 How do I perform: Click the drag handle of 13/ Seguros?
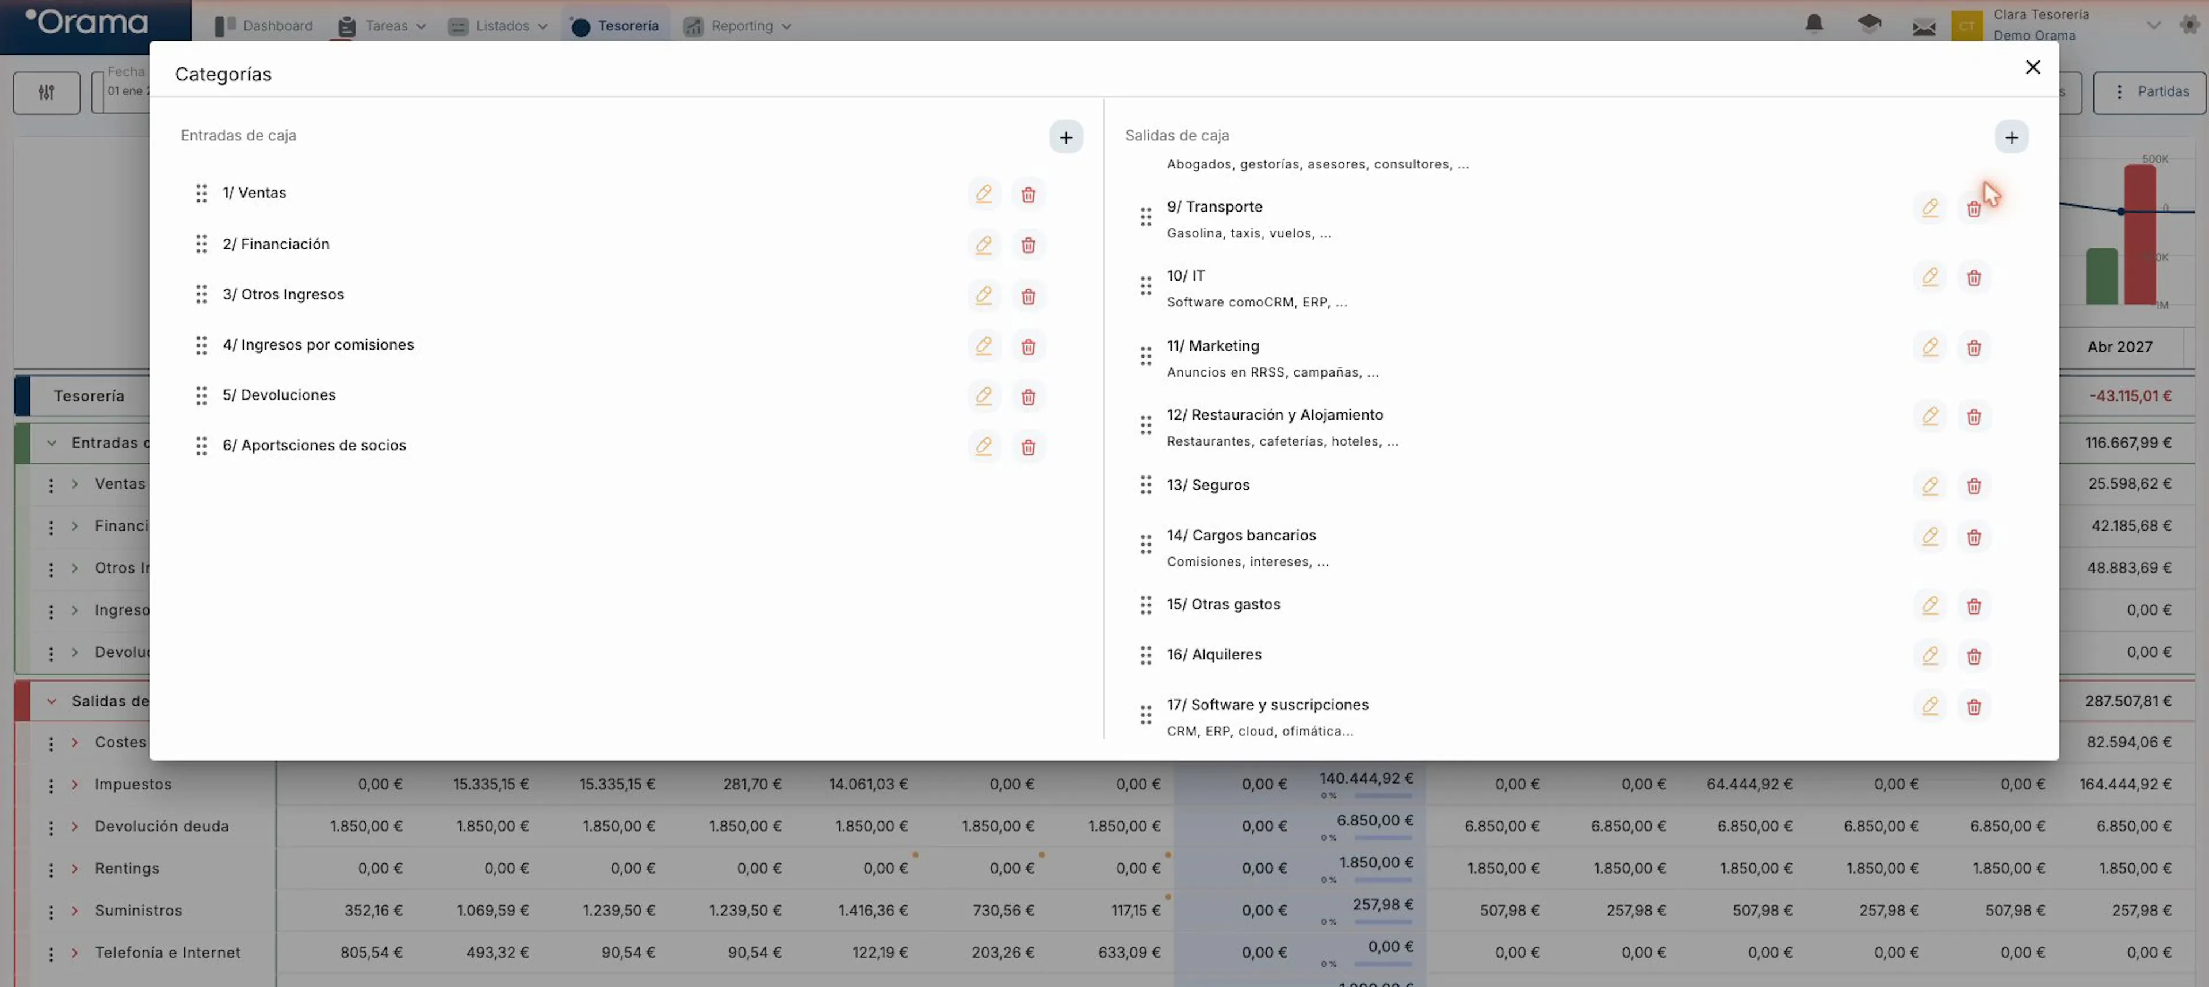click(1146, 485)
